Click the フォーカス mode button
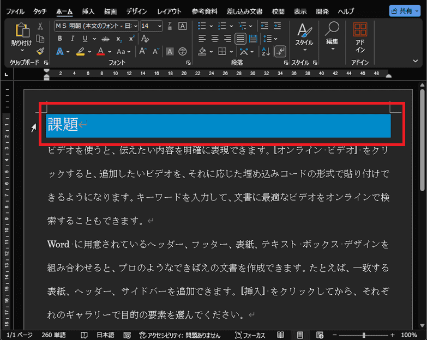 [x=250, y=335]
